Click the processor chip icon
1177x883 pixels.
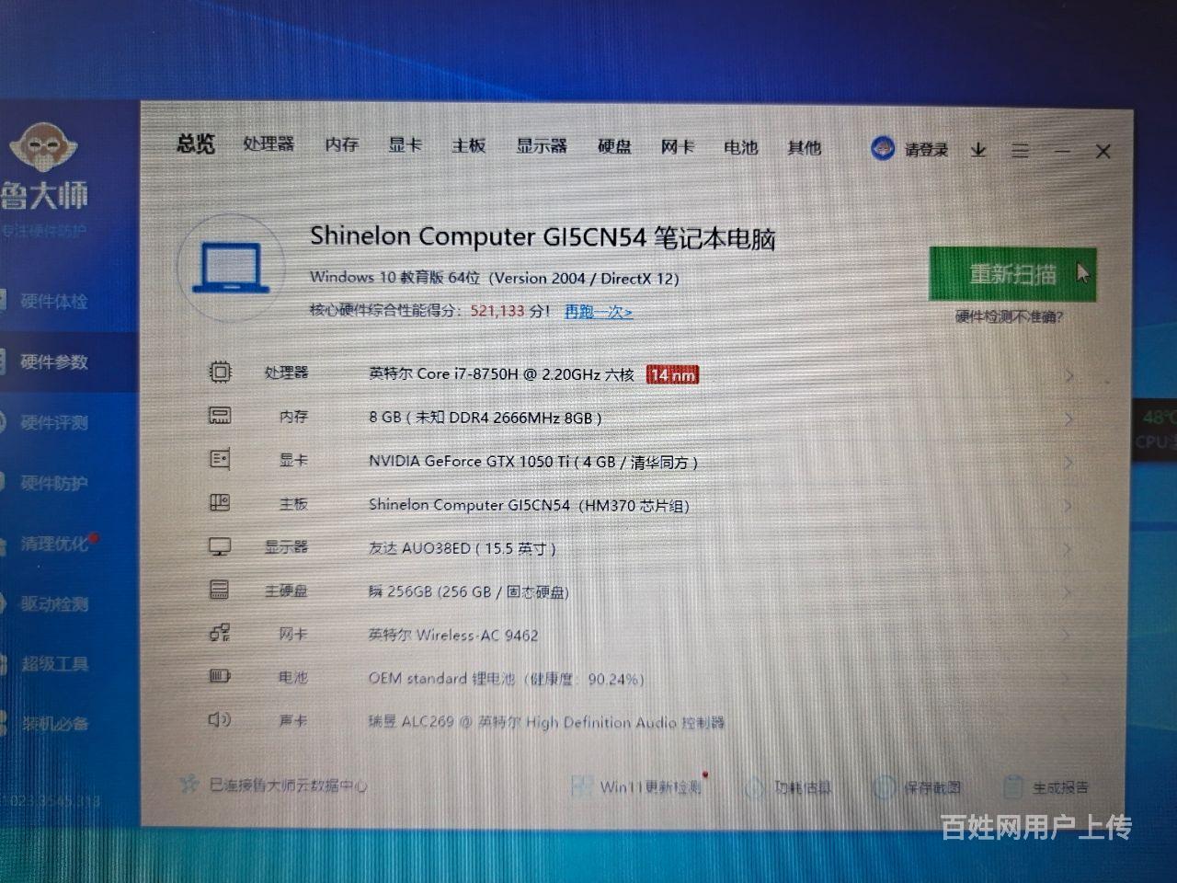(220, 372)
